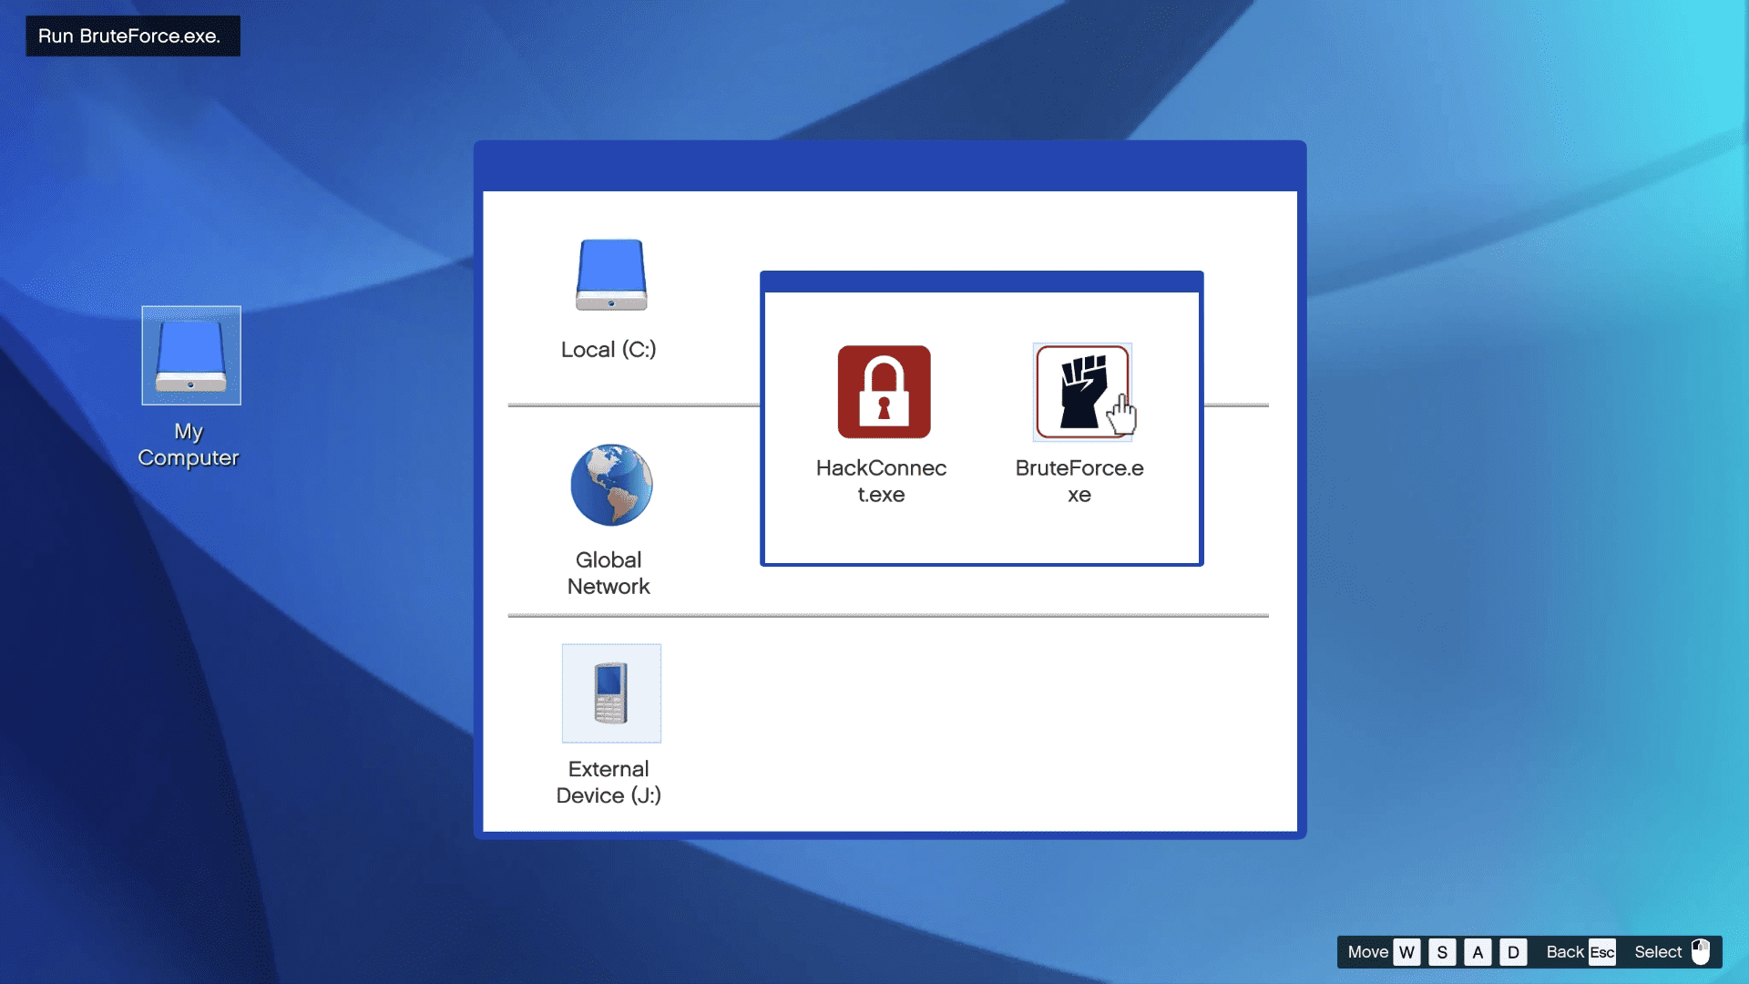Click the Run BruteForce.exe instruction box
The height and width of the screenshot is (984, 1749).
[133, 36]
